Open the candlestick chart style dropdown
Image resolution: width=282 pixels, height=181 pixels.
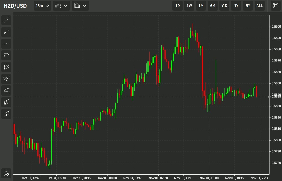pyautogui.click(x=61, y=5)
